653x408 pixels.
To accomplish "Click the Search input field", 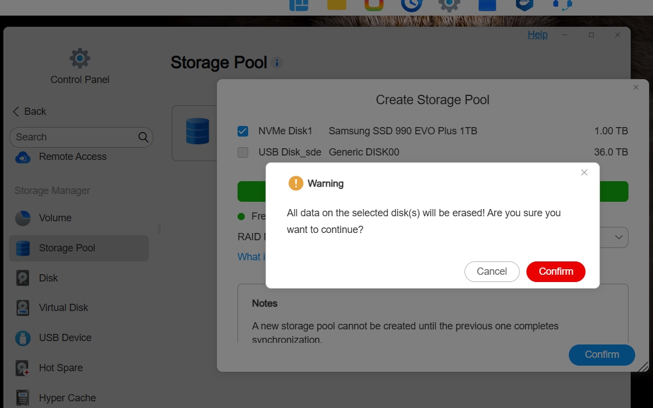I will [81, 137].
